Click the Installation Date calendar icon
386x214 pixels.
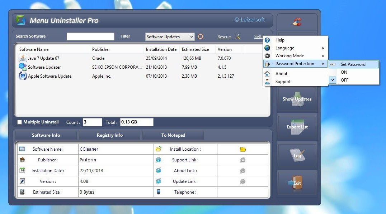tap(22, 170)
